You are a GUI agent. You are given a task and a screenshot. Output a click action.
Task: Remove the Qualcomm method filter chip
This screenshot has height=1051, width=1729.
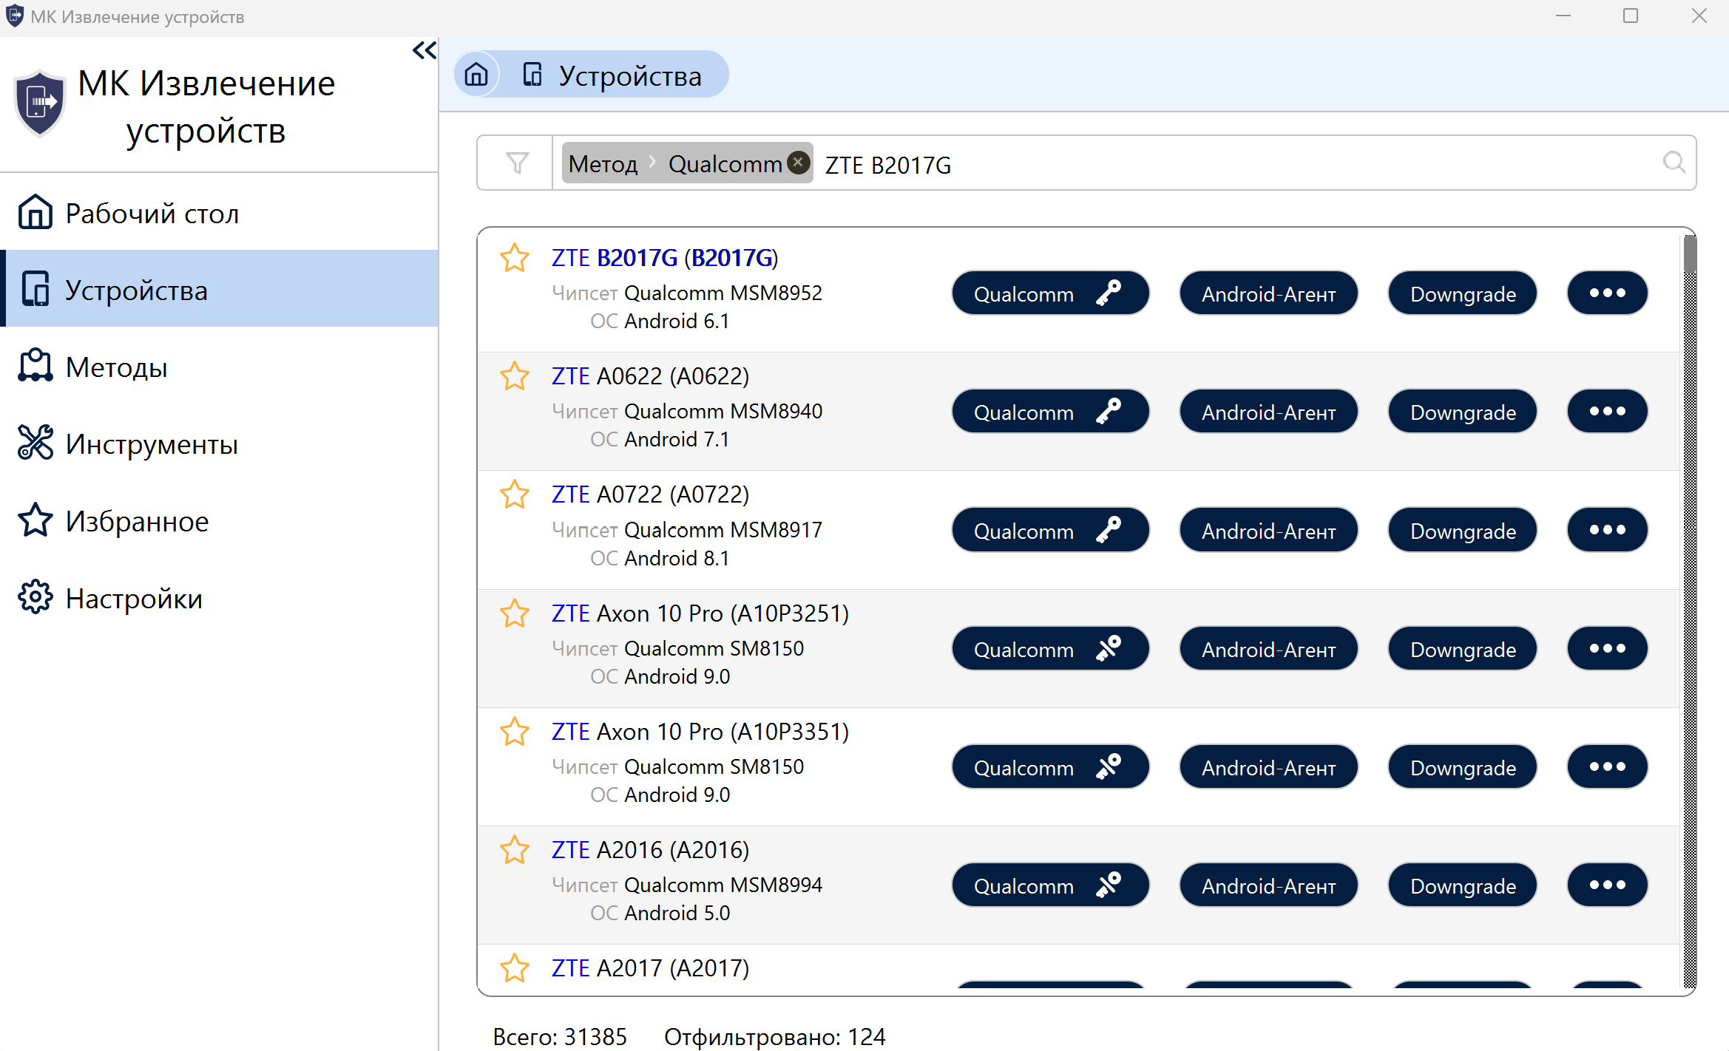798,162
